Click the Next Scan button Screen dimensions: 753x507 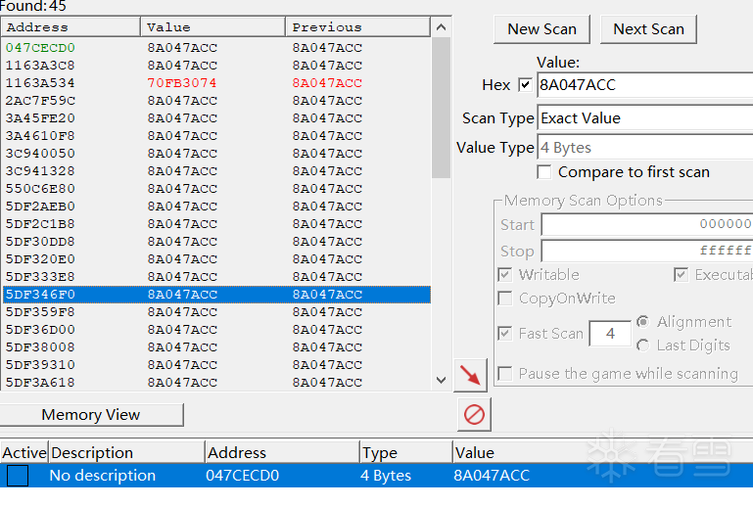pyautogui.click(x=648, y=29)
